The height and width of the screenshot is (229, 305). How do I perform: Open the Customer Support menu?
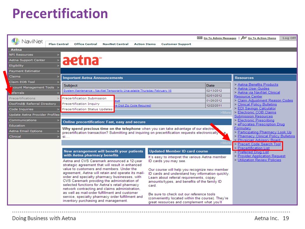176,44
